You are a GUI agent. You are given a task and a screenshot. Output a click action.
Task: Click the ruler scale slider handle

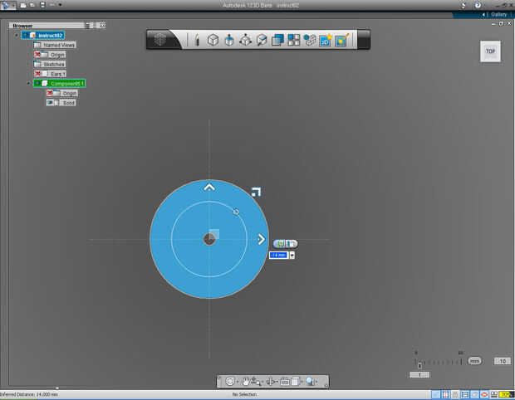click(x=419, y=364)
